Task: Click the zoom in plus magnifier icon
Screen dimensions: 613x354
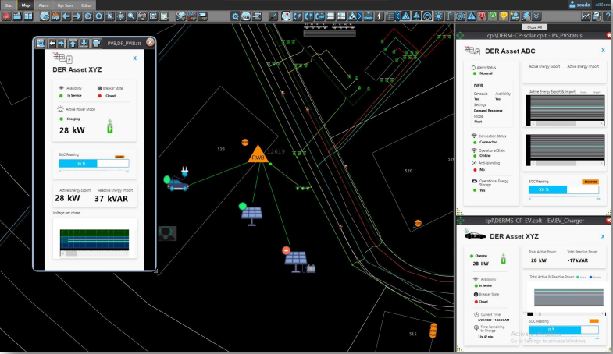Action: tap(87, 16)
